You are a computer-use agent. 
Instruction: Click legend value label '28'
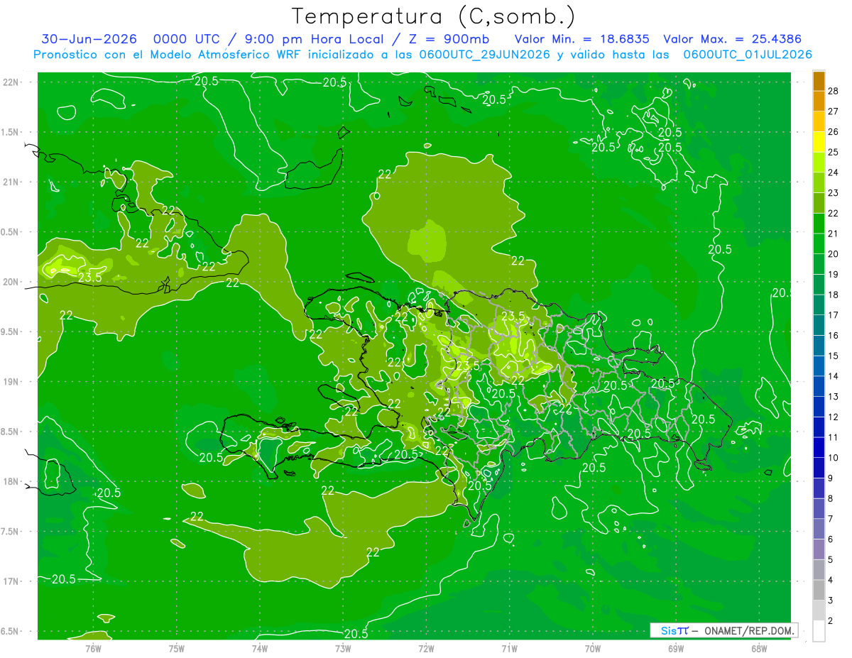click(x=834, y=91)
